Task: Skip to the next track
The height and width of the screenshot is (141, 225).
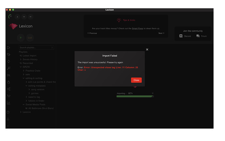Action: (x=30, y=16)
